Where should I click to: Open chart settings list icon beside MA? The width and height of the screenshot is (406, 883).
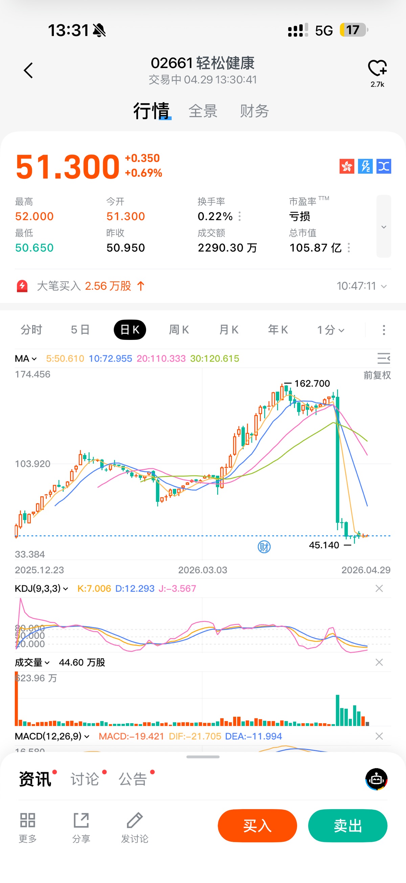383,358
